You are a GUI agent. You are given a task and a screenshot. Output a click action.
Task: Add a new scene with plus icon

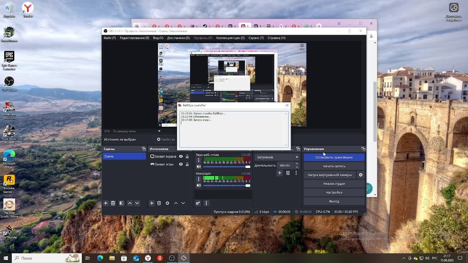[x=106, y=203]
